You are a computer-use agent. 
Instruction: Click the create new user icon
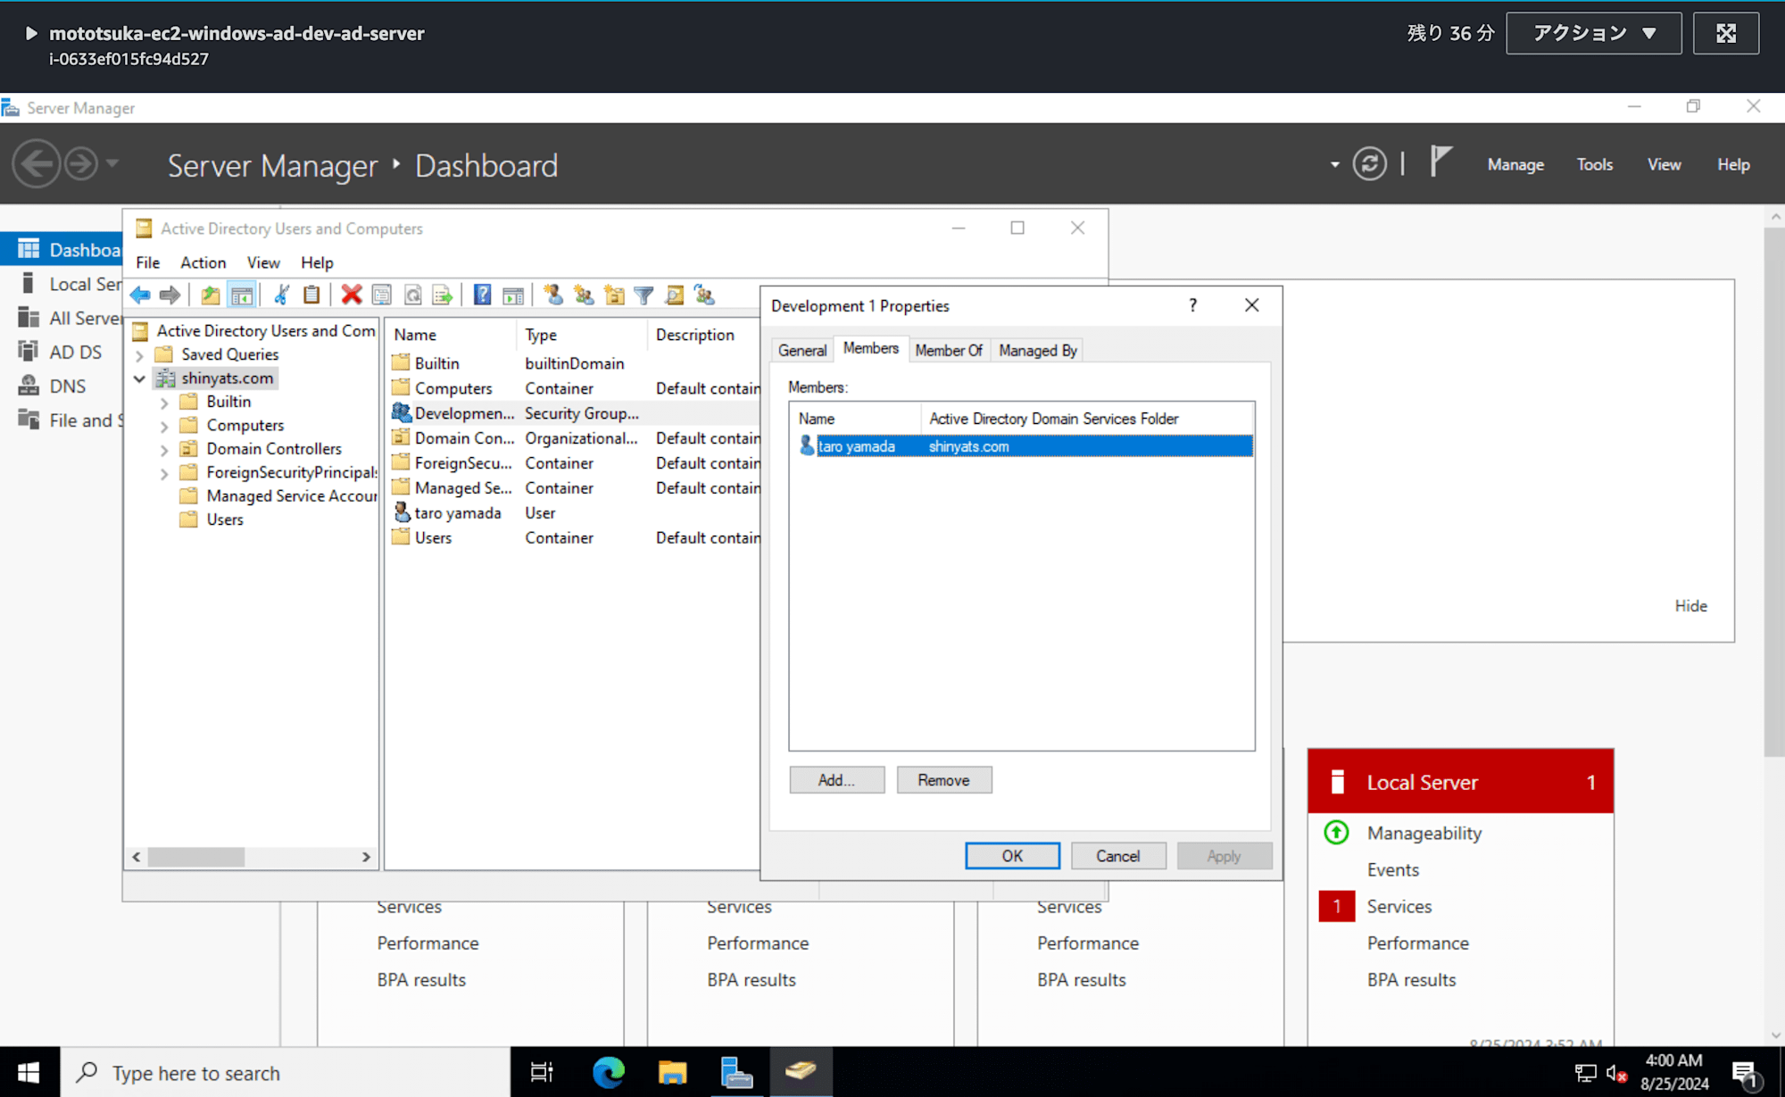click(x=553, y=295)
